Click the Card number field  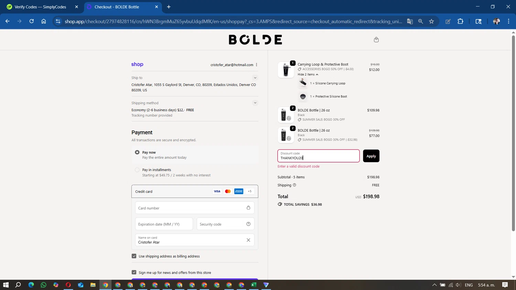pos(195,208)
